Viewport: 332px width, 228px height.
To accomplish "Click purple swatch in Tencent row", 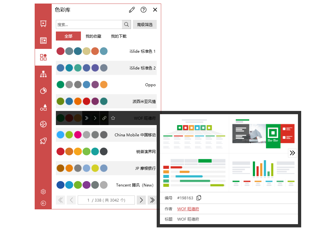I will (86, 185).
